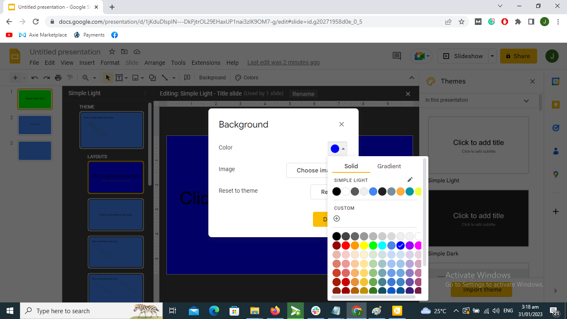This screenshot has width=567, height=319.
Task: Select the Line tool
Action: (166, 78)
